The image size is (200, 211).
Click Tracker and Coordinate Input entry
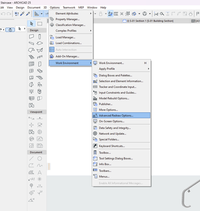point(121,87)
